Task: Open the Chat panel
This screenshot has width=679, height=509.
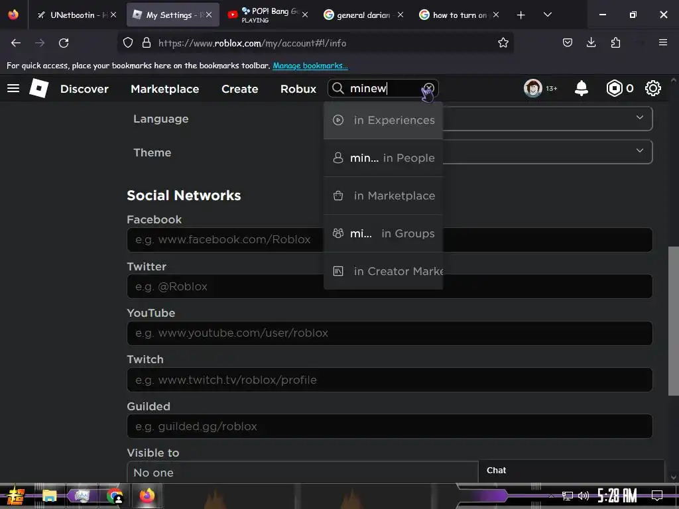Action: pyautogui.click(x=571, y=471)
